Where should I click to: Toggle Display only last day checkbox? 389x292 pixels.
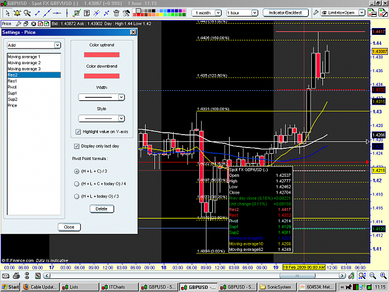click(x=77, y=146)
